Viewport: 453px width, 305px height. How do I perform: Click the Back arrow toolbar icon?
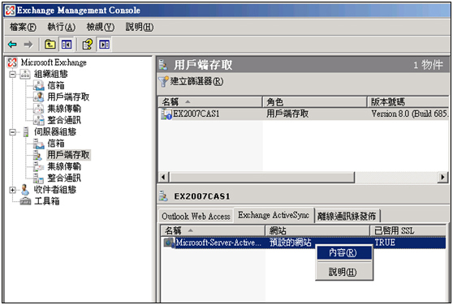coord(12,45)
